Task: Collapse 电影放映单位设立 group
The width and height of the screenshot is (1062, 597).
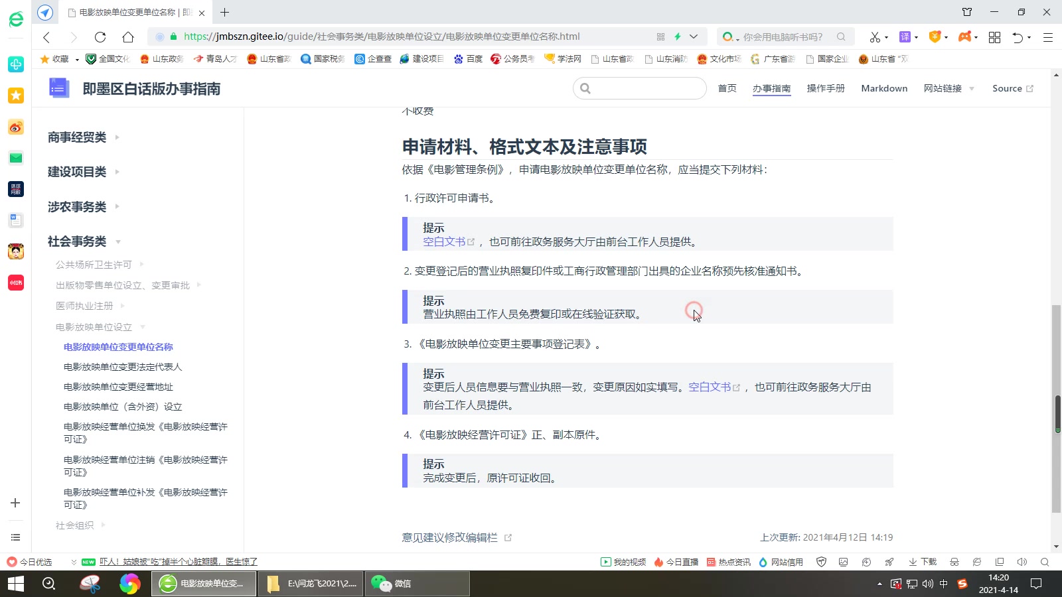Action: (100, 327)
